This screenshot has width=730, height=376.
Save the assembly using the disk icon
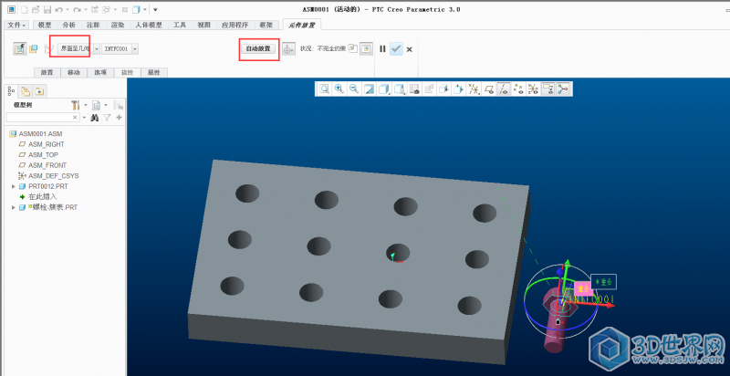pos(47,9)
